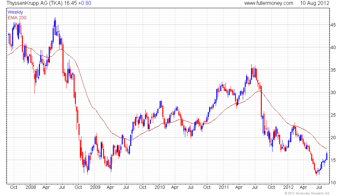Click the last price value 16.45
Screen dimensions: 360x196
70,3
